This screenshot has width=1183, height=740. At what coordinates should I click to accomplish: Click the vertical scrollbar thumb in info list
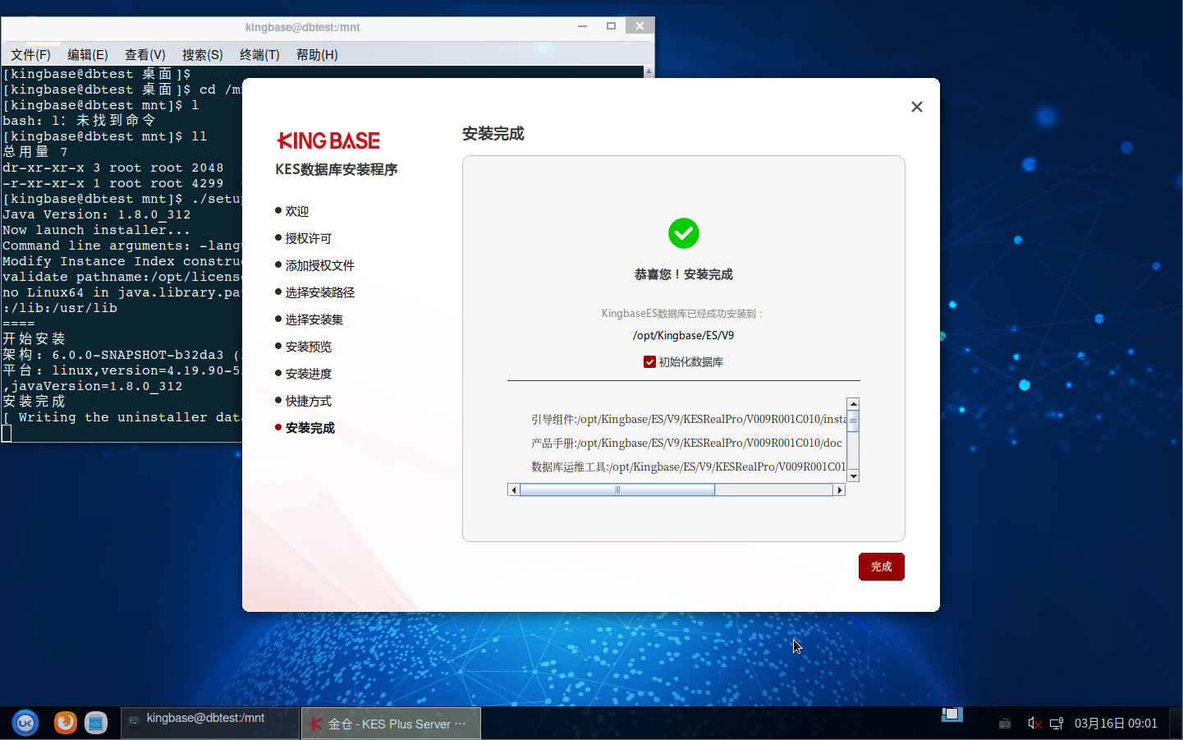pyautogui.click(x=853, y=421)
